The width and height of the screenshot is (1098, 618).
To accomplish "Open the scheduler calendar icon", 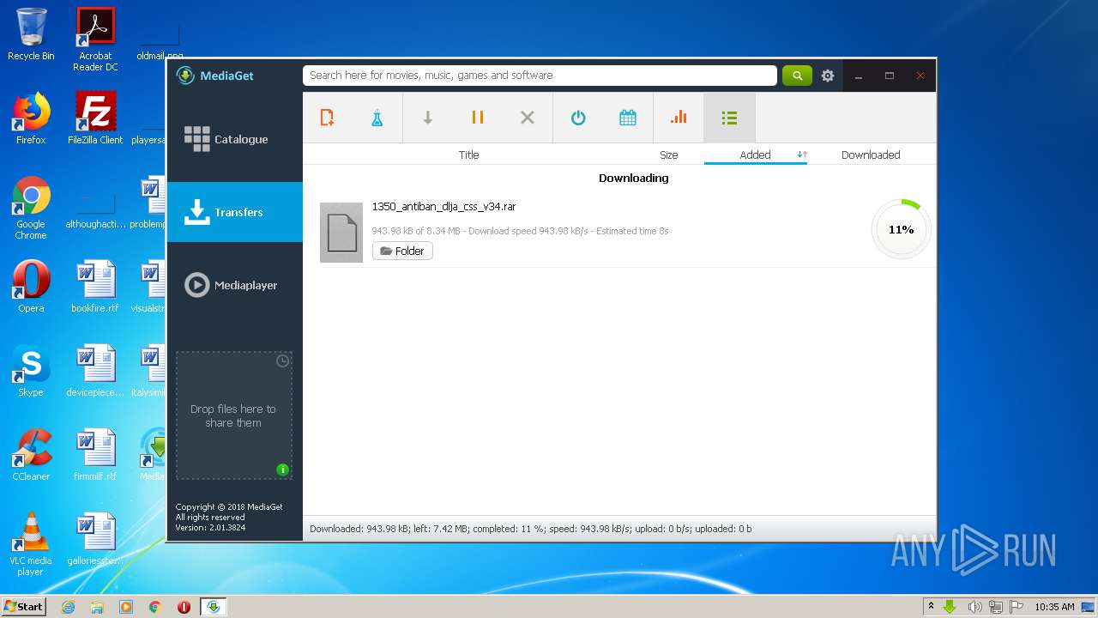I will coord(628,118).
